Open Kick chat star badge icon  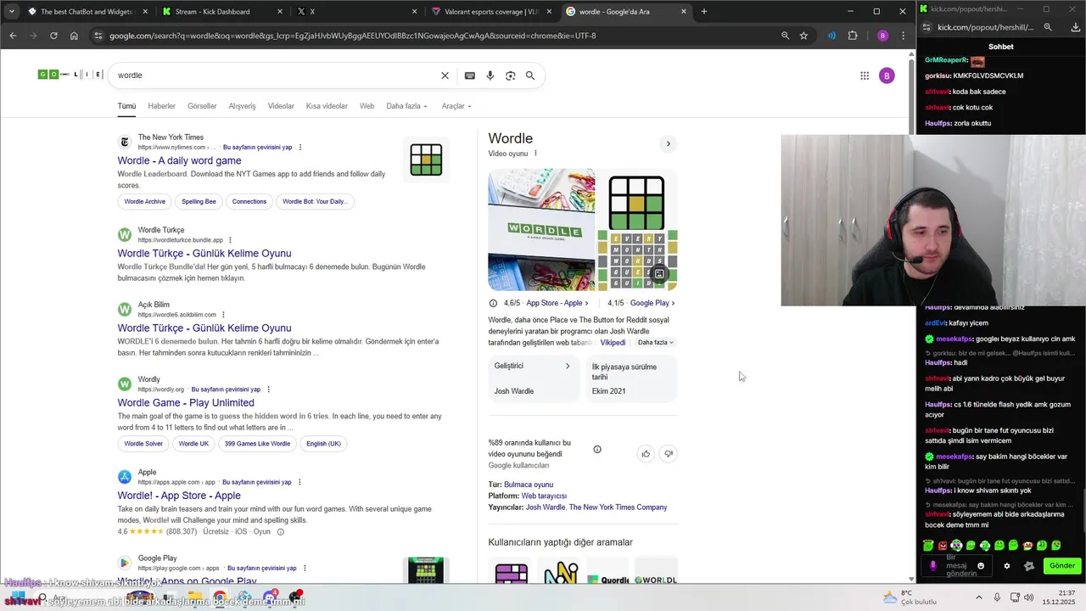click(1029, 566)
